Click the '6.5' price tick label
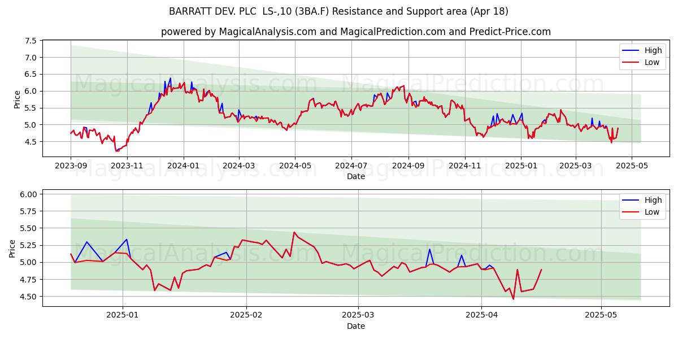678x339 pixels. click(x=31, y=74)
